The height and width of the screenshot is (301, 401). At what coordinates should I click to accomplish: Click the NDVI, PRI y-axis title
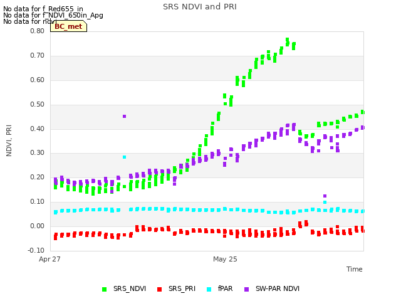(9, 140)
